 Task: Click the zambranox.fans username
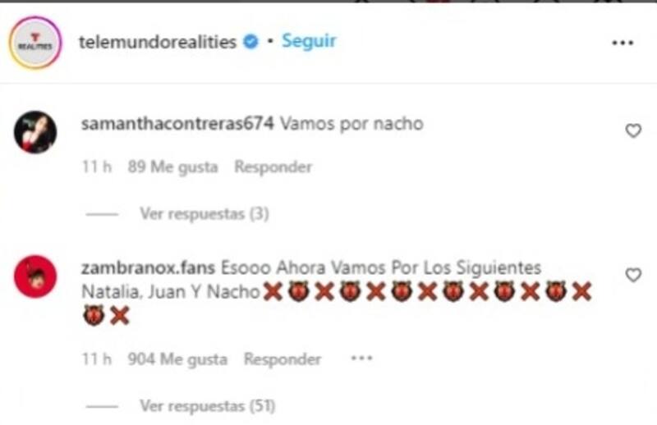pyautogui.click(x=148, y=267)
